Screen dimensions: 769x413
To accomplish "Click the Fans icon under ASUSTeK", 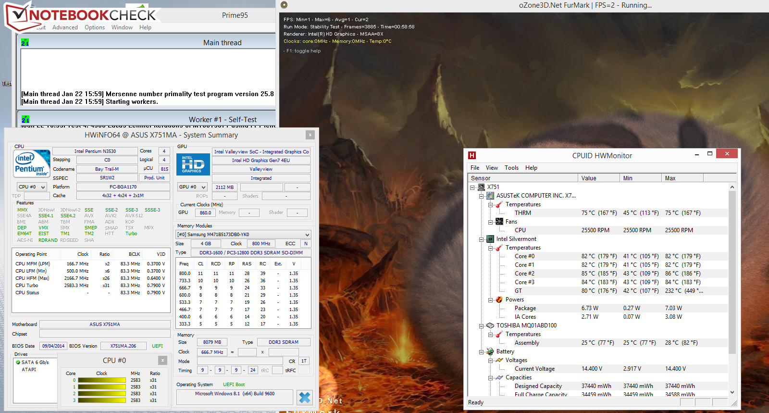I will 499,222.
